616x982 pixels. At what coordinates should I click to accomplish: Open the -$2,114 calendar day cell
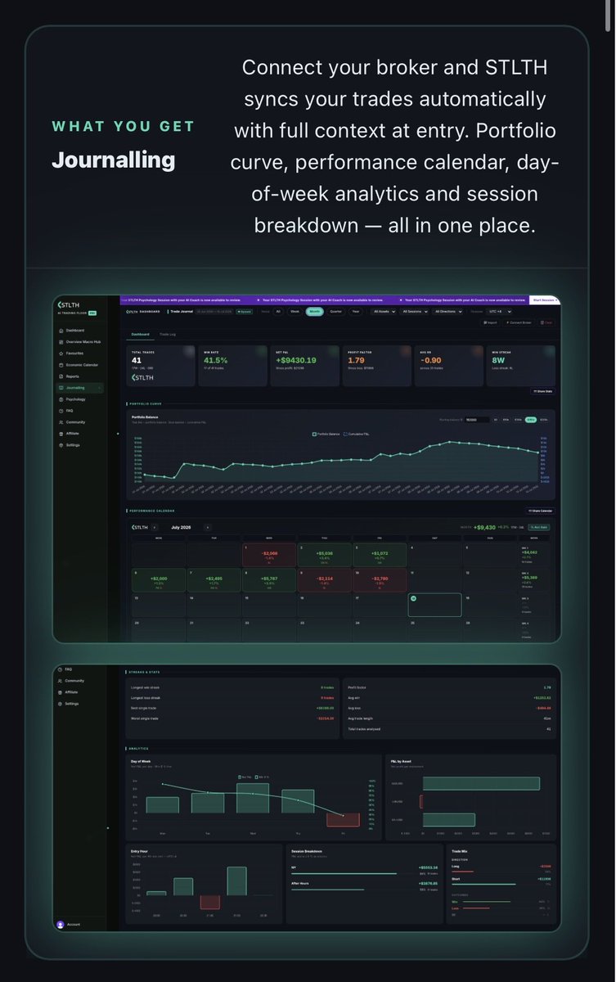[x=324, y=579]
